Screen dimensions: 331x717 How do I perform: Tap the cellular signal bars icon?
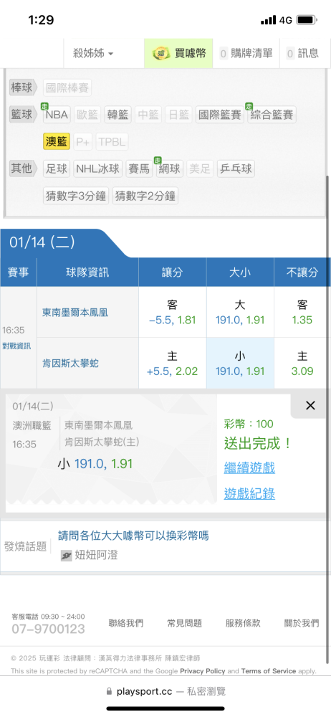[x=269, y=20]
